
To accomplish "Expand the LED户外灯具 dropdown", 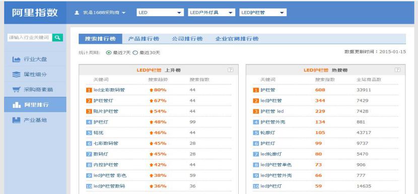I will coord(212,13).
